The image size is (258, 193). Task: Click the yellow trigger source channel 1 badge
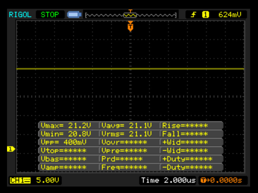coord(206,15)
